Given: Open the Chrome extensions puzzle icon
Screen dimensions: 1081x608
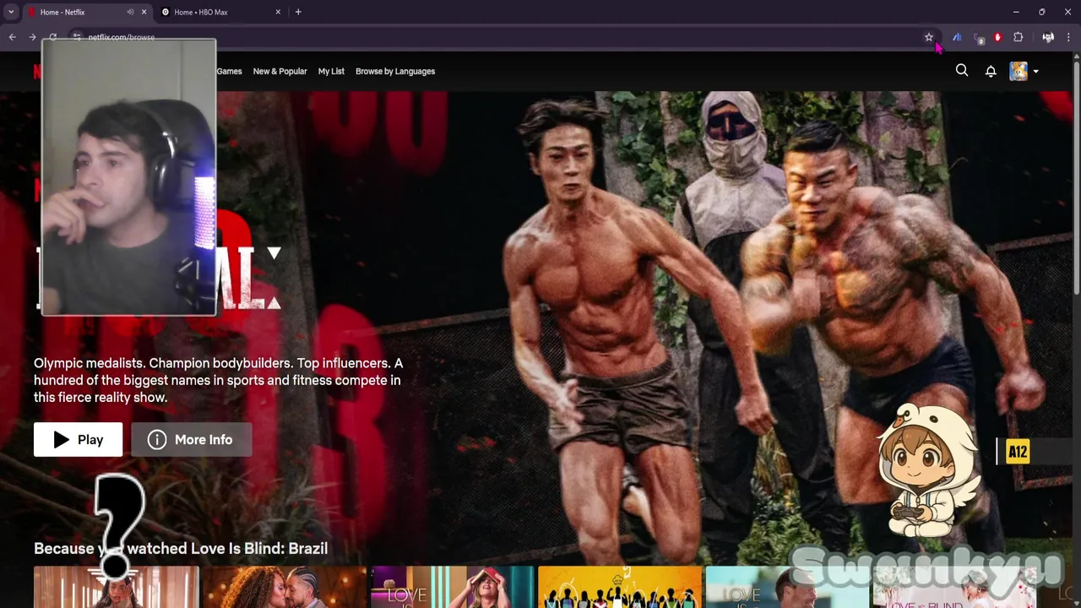Looking at the screenshot, I should 1019,37.
